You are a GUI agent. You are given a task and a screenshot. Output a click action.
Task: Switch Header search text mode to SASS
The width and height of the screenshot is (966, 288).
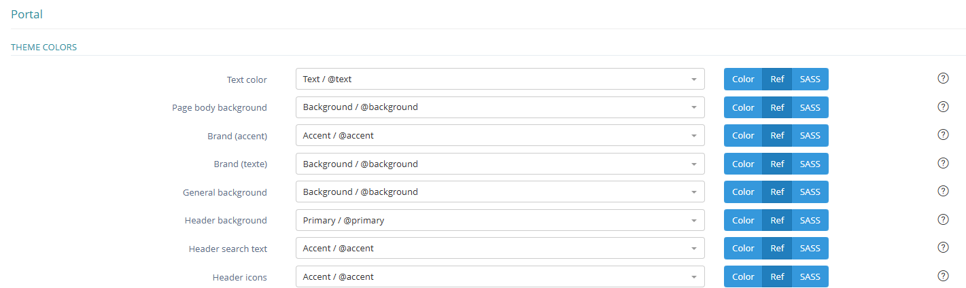tap(810, 249)
